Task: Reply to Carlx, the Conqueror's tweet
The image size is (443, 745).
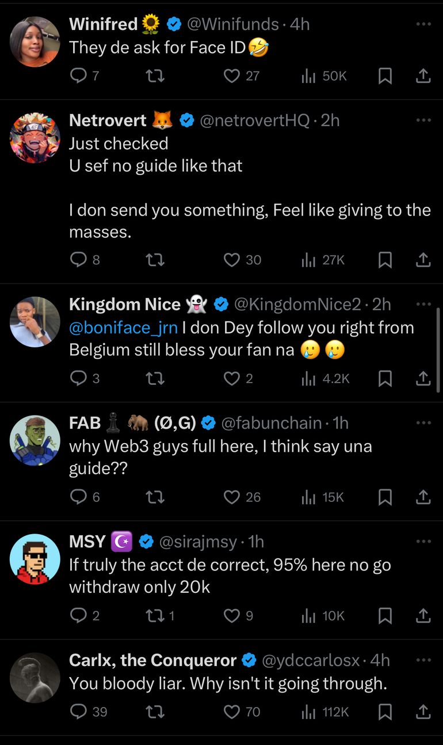Action: point(78,712)
